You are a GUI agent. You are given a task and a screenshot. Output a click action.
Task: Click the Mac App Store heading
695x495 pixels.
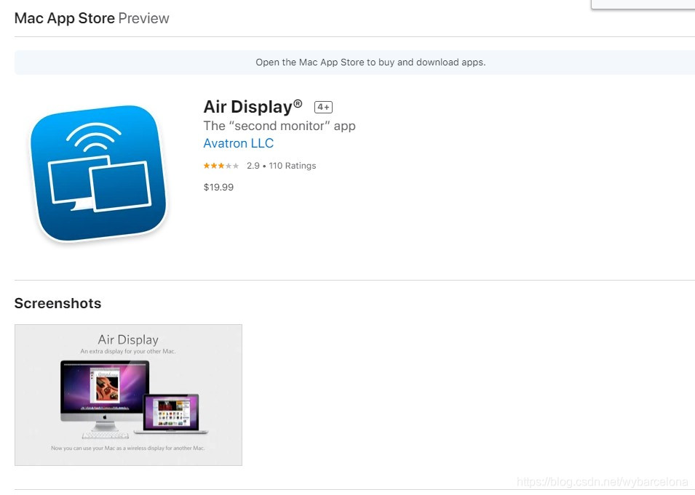tap(64, 18)
